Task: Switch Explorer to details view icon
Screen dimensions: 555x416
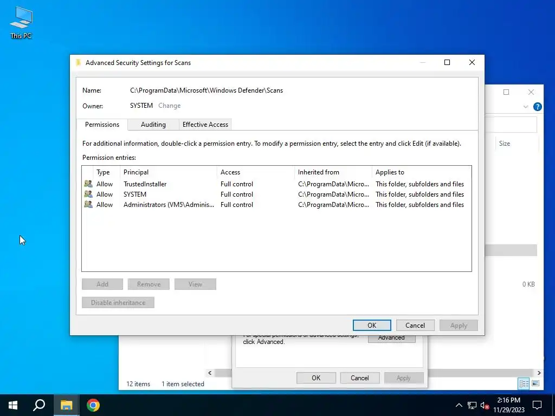Action: (x=524, y=383)
